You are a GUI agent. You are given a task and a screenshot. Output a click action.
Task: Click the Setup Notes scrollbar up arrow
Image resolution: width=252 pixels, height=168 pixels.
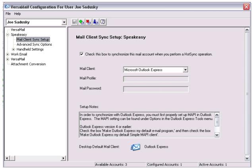point(217,115)
